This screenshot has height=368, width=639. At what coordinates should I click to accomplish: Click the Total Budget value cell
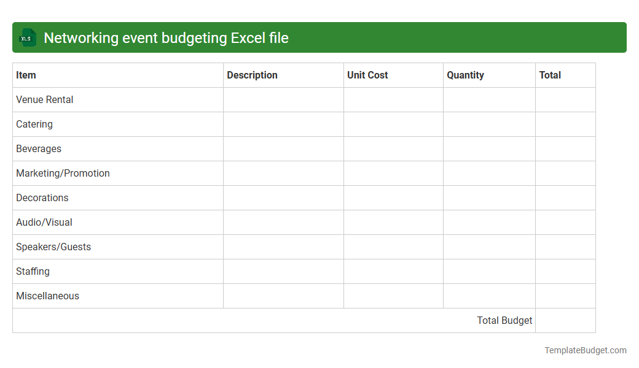[565, 320]
